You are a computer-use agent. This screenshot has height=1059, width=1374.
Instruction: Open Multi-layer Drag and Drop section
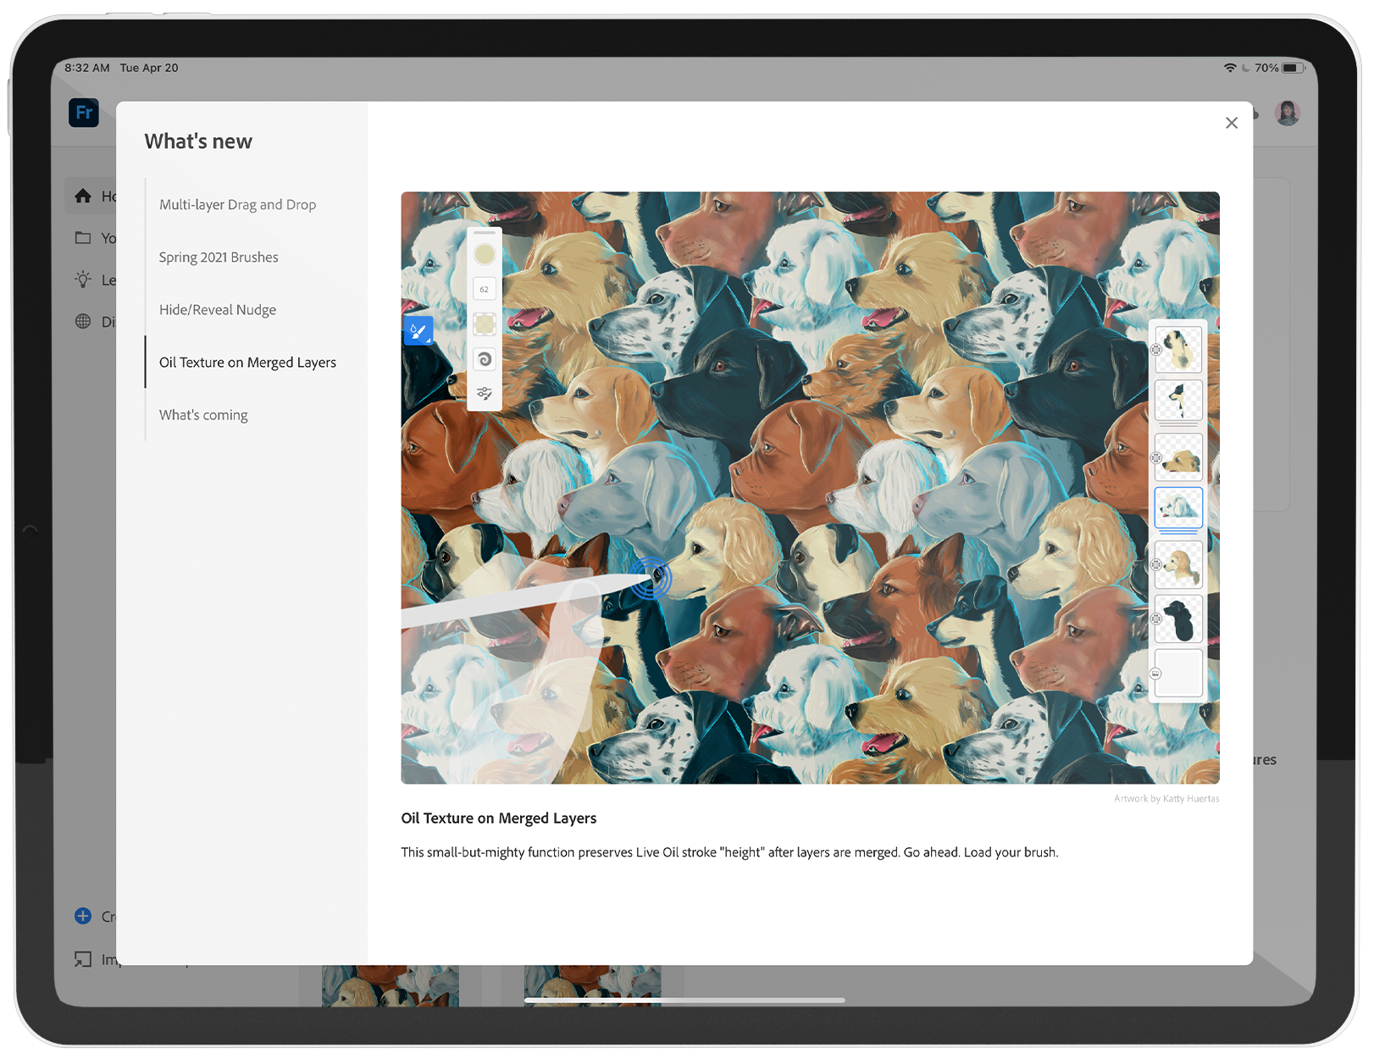(x=237, y=204)
